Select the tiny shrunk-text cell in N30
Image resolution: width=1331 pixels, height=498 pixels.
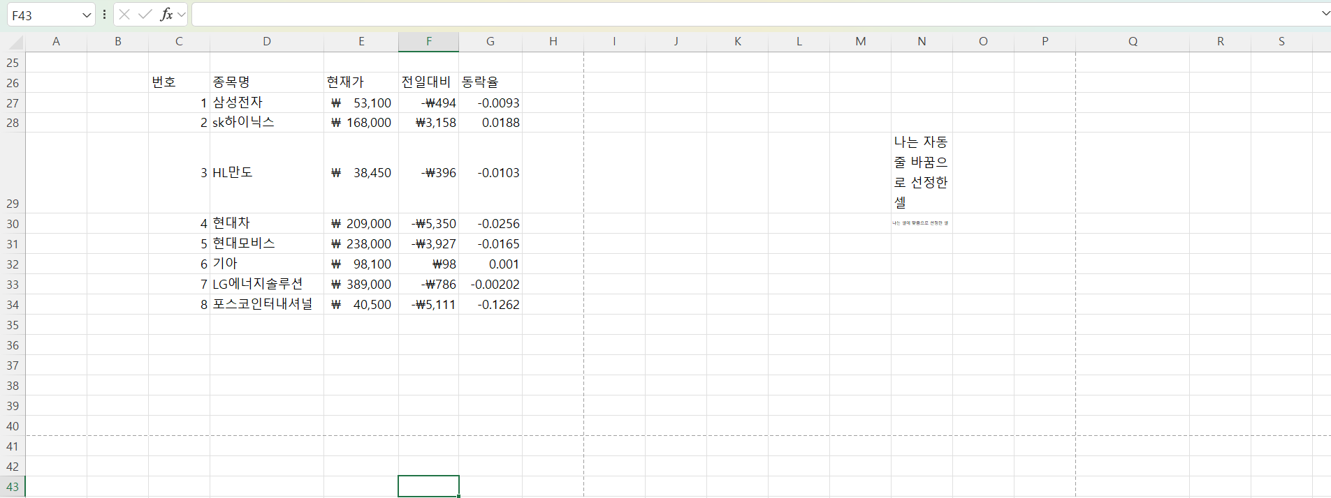pyautogui.click(x=922, y=223)
